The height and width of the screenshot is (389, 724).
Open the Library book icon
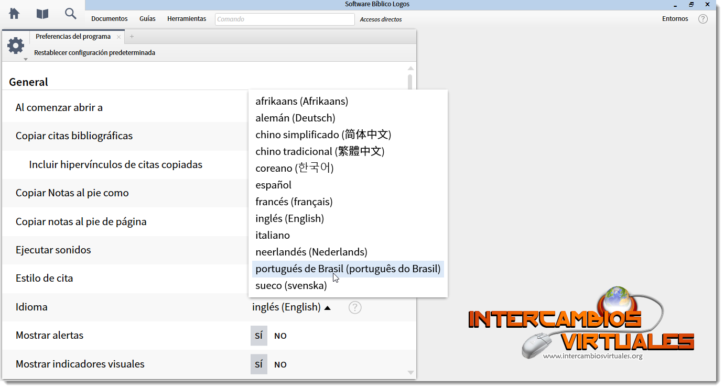point(42,14)
